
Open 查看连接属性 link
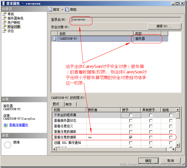pyautogui.click(x=18, y=125)
